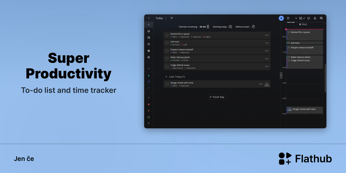The width and height of the screenshot is (346, 173).
Task: Click the ~3h 5m estimate remaining value
Action: coord(202,27)
